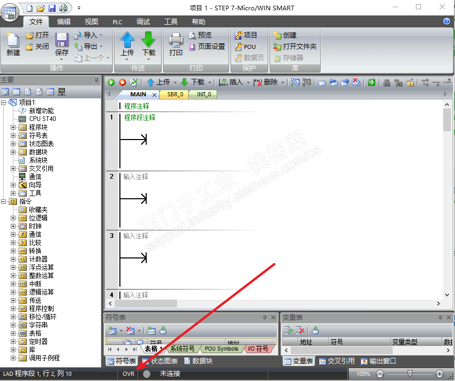Viewport: 455px width, 381px height.
Task: Click the quick access save icon in title bar
Action: tap(52, 8)
